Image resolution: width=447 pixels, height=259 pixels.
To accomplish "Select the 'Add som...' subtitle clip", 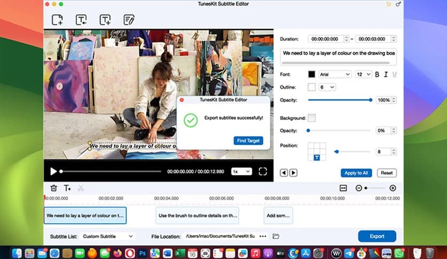I will pyautogui.click(x=278, y=215).
